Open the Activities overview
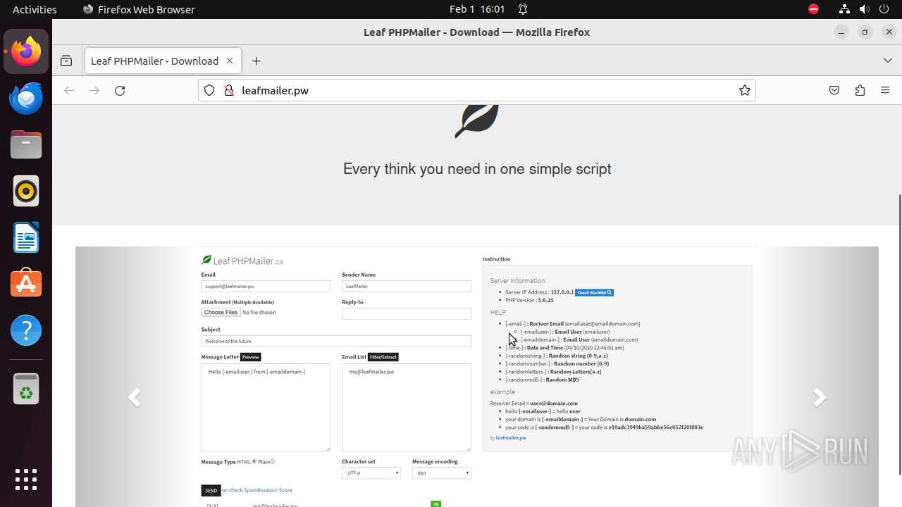The width and height of the screenshot is (902, 507). pyautogui.click(x=35, y=9)
